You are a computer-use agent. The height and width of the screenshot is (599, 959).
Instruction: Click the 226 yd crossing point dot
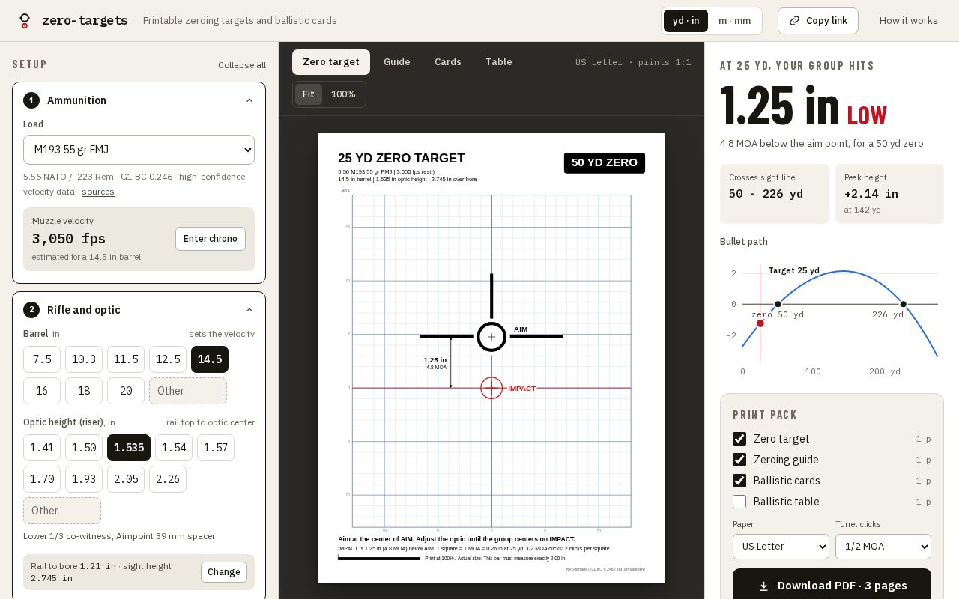click(x=903, y=304)
